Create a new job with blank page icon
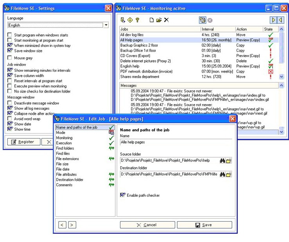The width and height of the screenshot is (289, 242). coord(151,20)
